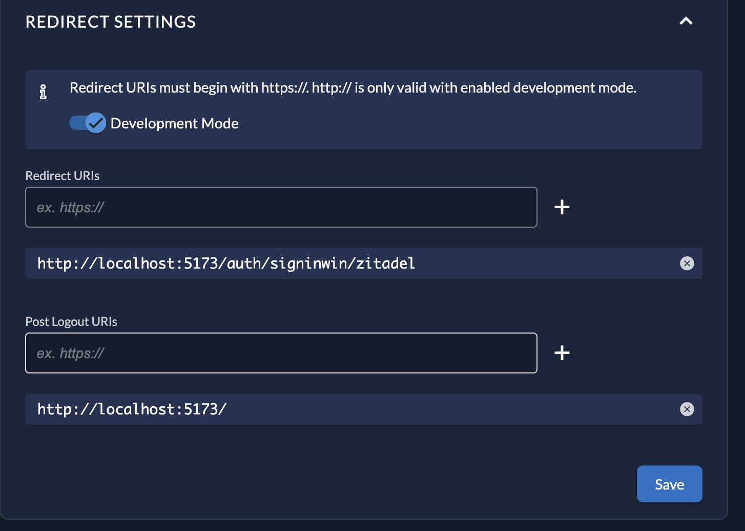Click the checkmark knob of Development Mode
The height and width of the screenshot is (531, 745).
pos(96,123)
